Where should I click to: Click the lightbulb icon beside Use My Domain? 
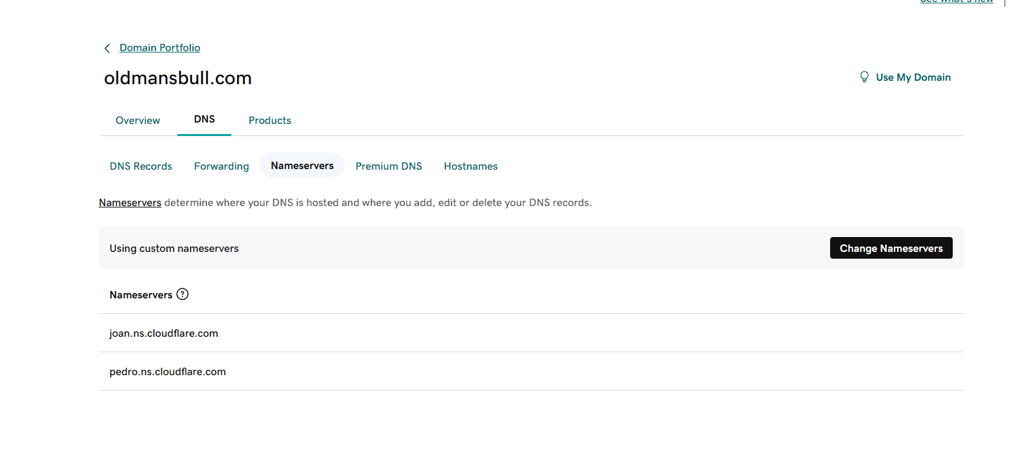[864, 77]
